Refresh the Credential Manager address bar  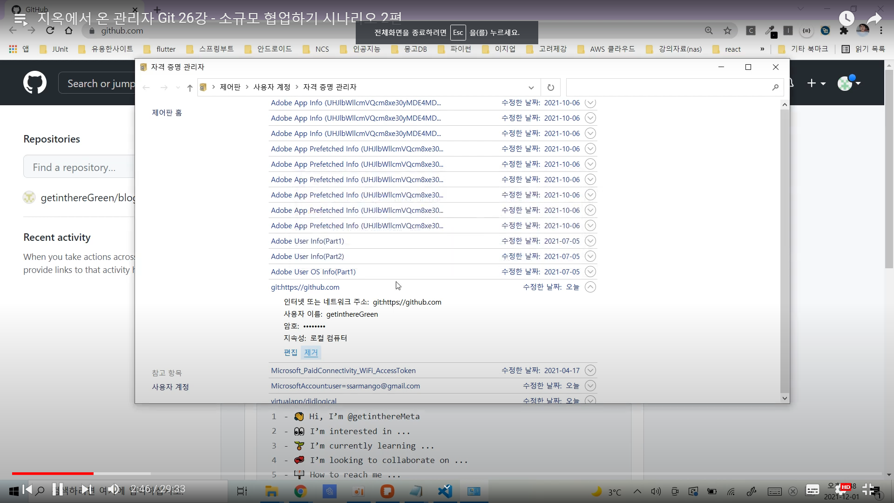coord(550,87)
